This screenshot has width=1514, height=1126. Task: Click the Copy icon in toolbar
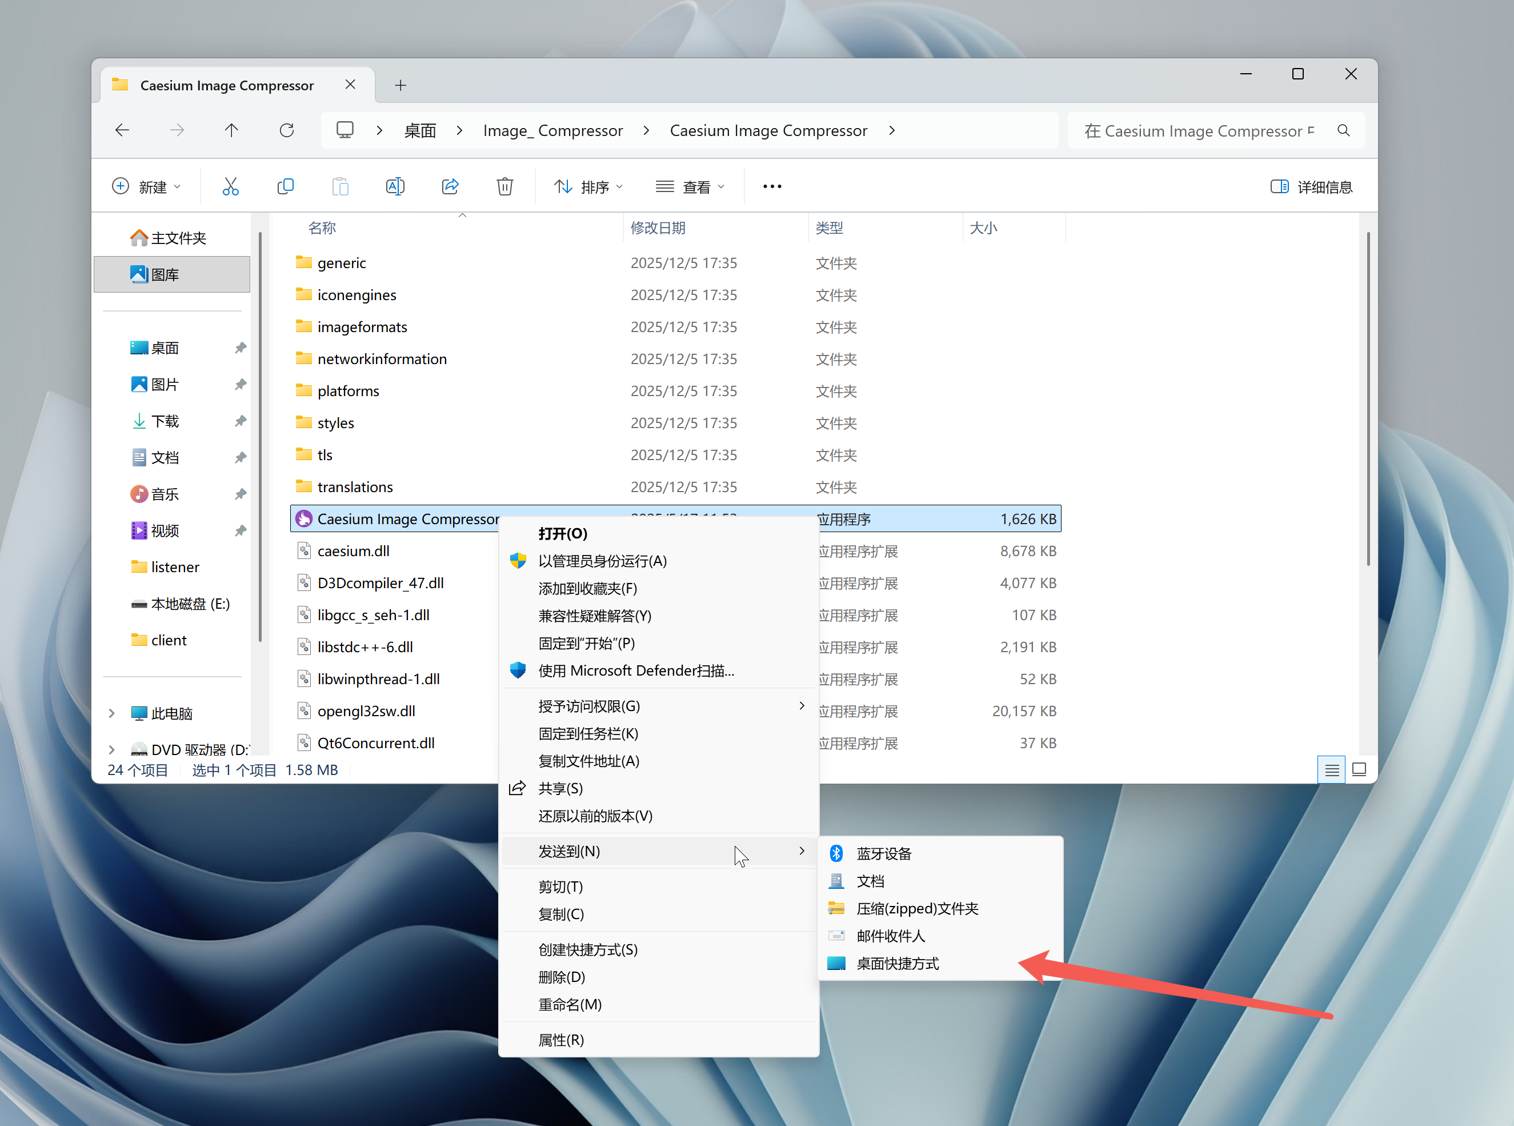point(286,186)
